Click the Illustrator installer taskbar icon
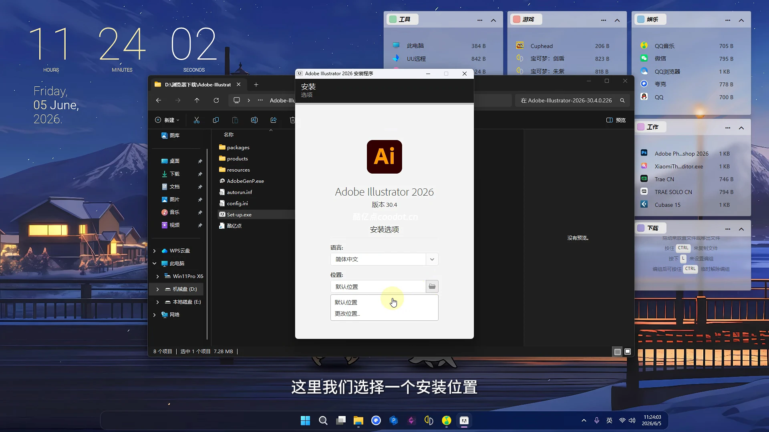This screenshot has height=432, width=769. pyautogui.click(x=464, y=420)
